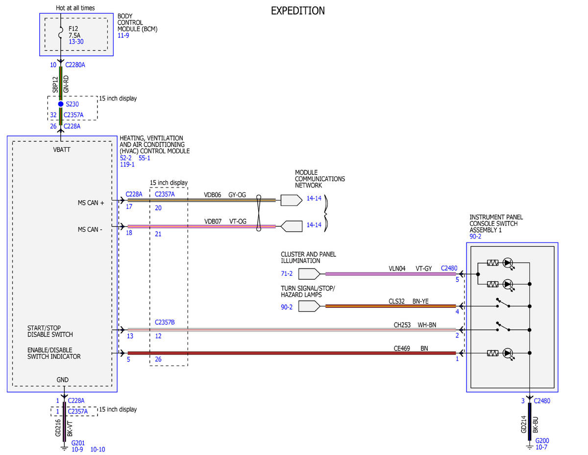Select connector label C2357B
The height and width of the screenshot is (455, 588).
[x=165, y=322]
